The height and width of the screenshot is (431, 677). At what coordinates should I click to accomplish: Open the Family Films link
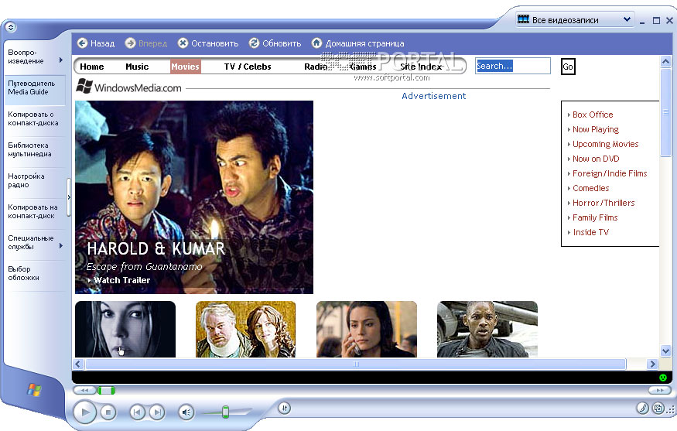[595, 217]
